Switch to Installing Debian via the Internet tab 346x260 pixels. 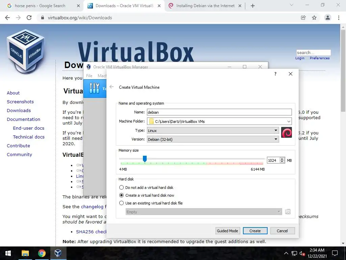click(205, 6)
